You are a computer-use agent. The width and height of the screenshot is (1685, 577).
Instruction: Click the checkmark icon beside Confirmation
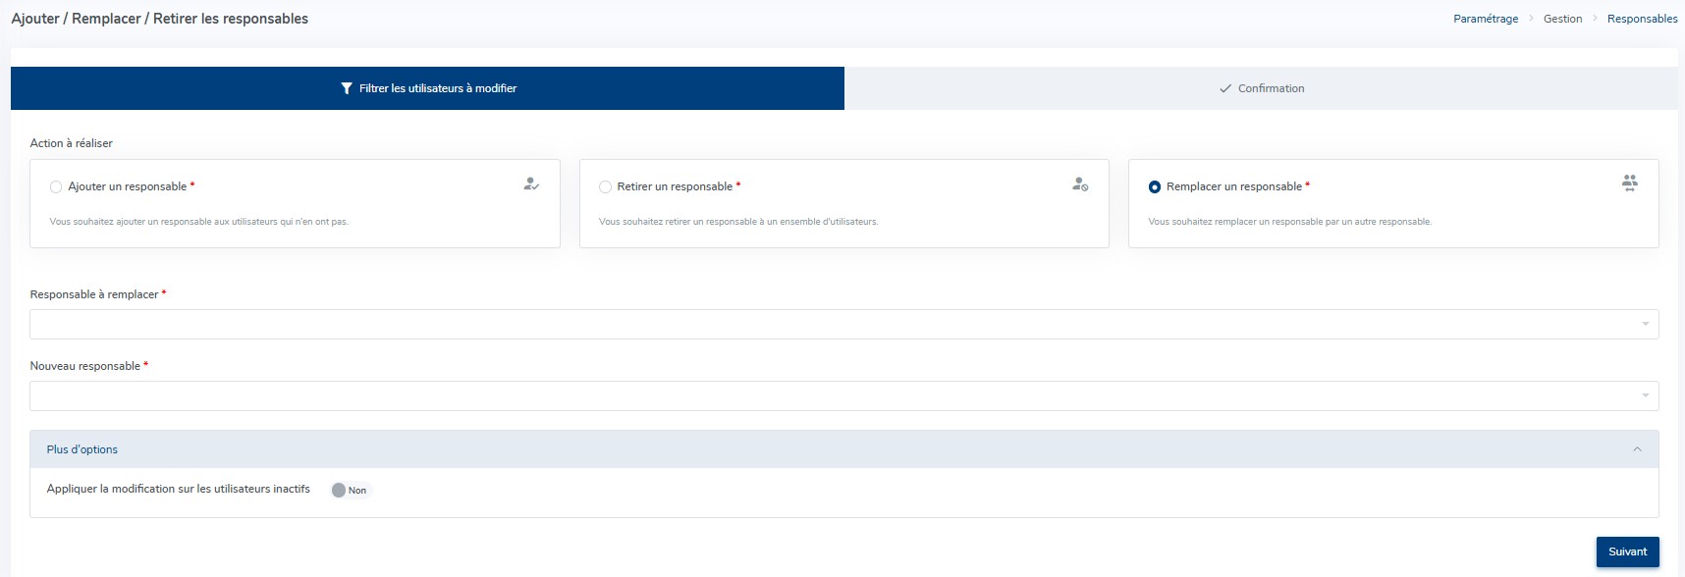pyautogui.click(x=1224, y=88)
